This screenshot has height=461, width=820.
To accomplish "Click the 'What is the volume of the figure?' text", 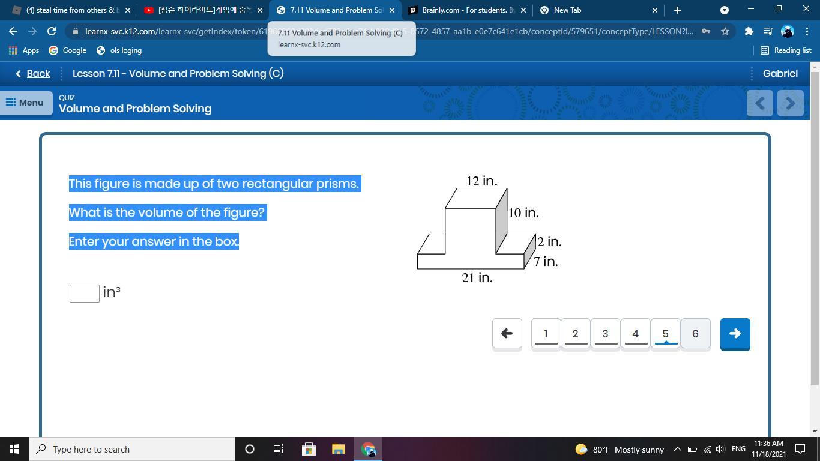I will 167,212.
